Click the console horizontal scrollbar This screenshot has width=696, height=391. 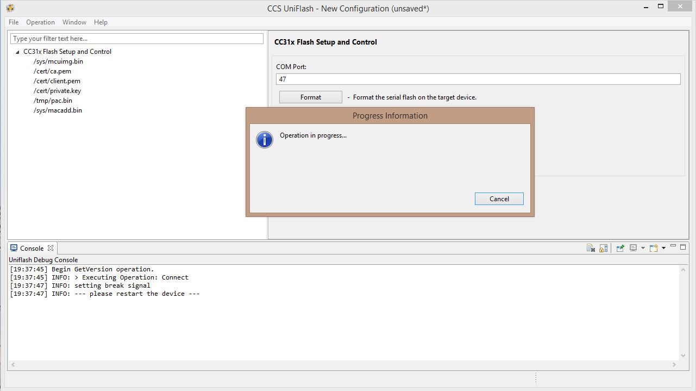pos(343,365)
